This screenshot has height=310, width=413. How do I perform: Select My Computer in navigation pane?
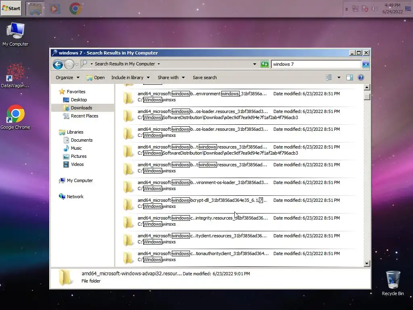[x=79, y=180]
